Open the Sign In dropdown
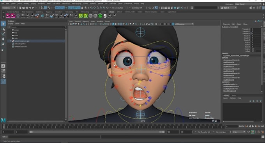The width and height of the screenshot is (265, 143). coord(229,8)
